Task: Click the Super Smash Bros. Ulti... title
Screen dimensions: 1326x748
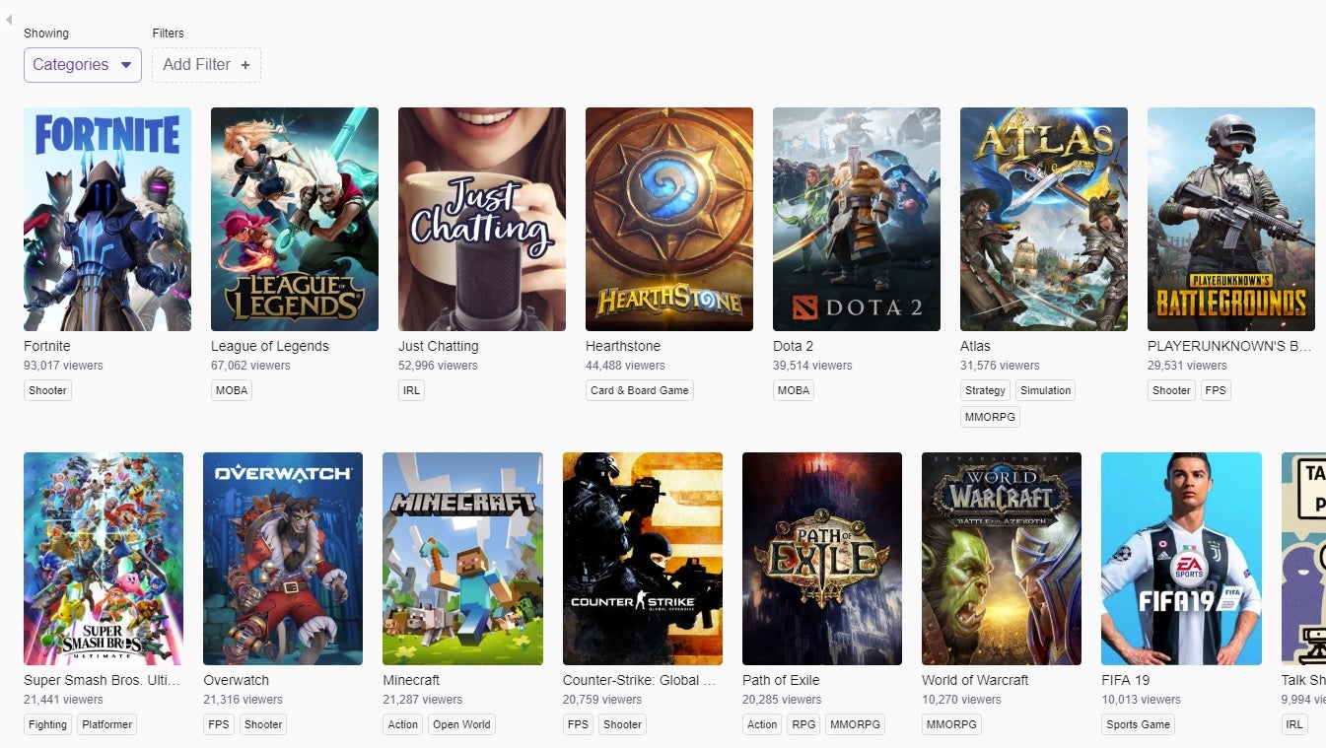Action: click(103, 680)
